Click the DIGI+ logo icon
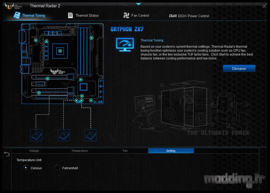This screenshot has width=270, height=193. (173, 16)
